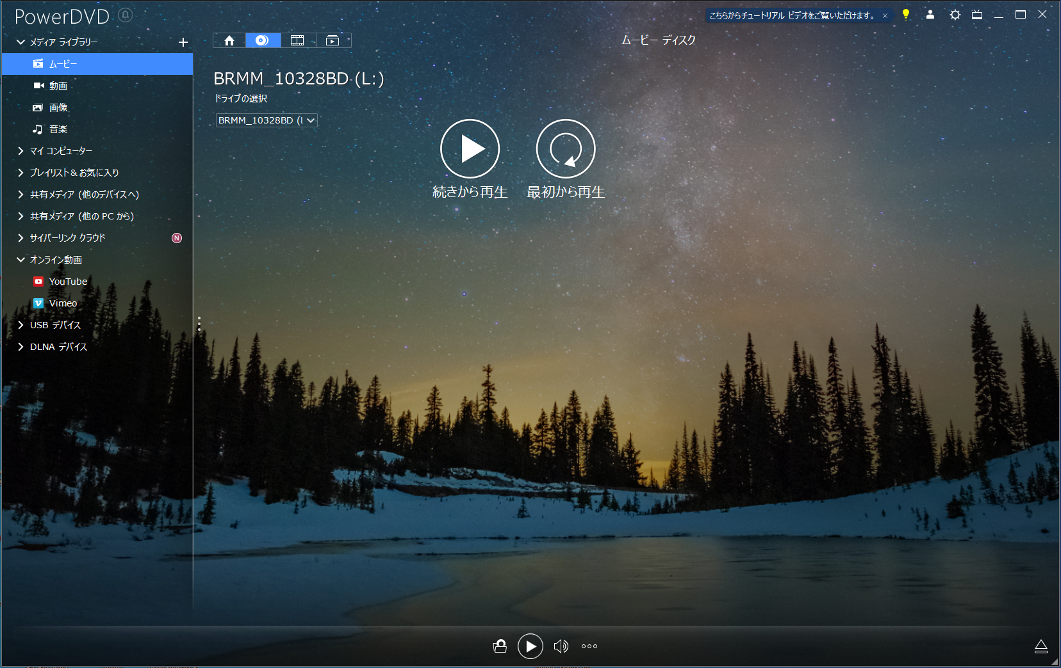Switch to the movie disc tab
1061x668 pixels.
pos(263,40)
